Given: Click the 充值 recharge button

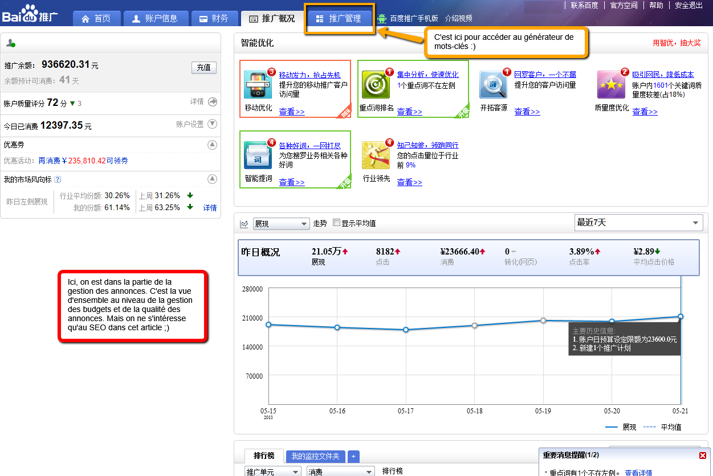Looking at the screenshot, I should coord(203,67).
